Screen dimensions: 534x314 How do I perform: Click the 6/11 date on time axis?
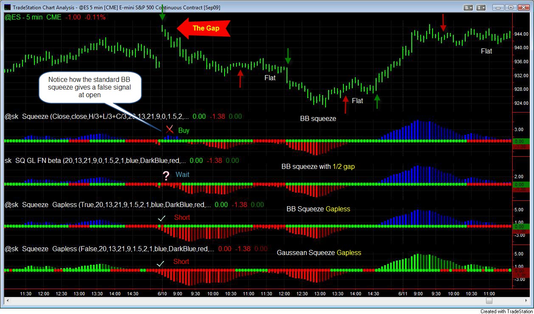403,294
